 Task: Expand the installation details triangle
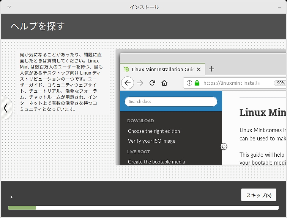11,197
